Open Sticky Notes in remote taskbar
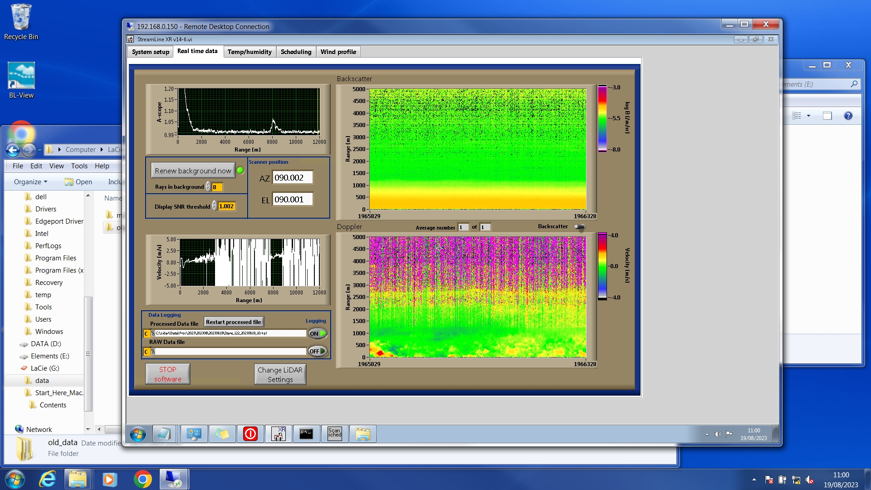The width and height of the screenshot is (871, 490). (x=222, y=434)
